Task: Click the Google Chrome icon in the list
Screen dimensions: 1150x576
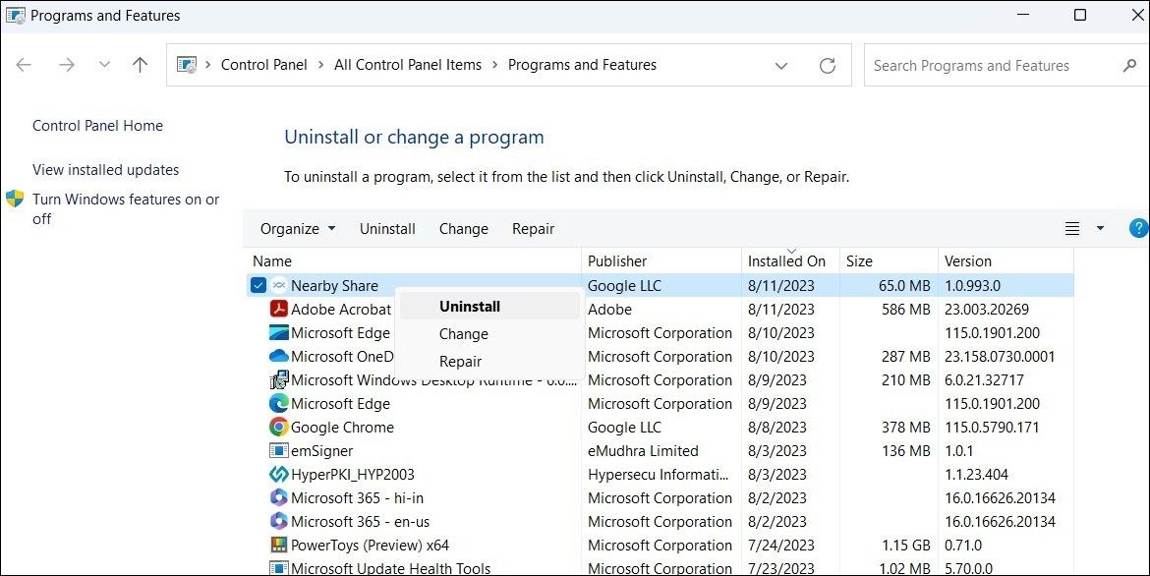Action: [278, 428]
